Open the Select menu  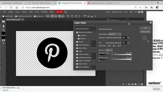(x=24, y=12)
